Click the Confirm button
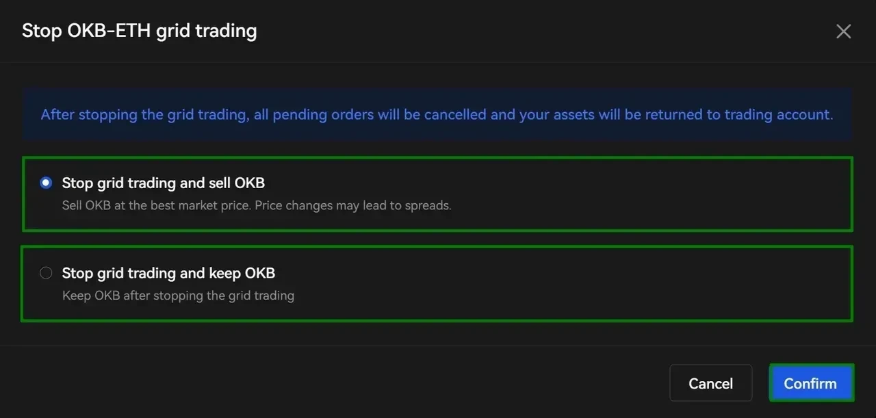The width and height of the screenshot is (876, 418). click(x=811, y=383)
